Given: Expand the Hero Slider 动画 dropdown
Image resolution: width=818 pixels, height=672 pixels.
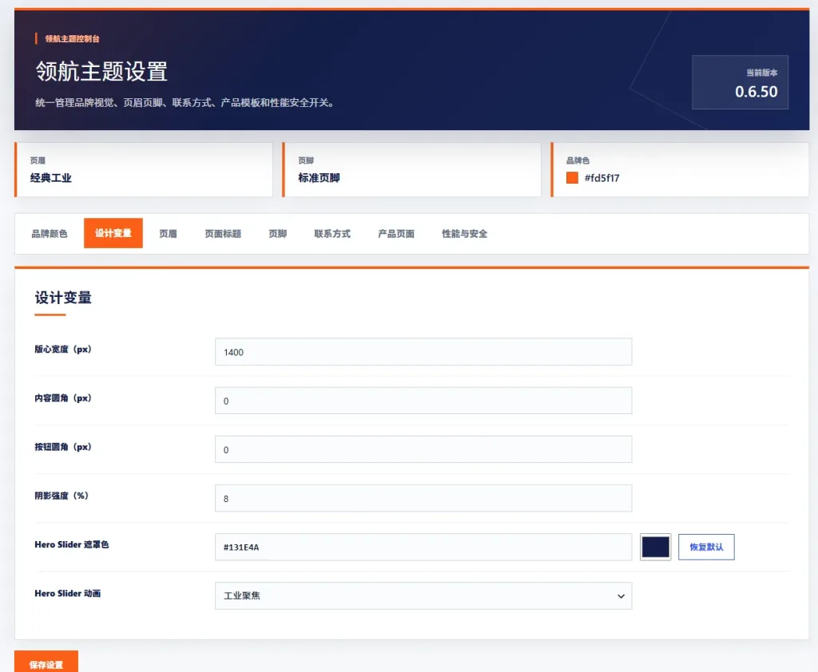Looking at the screenshot, I should (x=423, y=596).
